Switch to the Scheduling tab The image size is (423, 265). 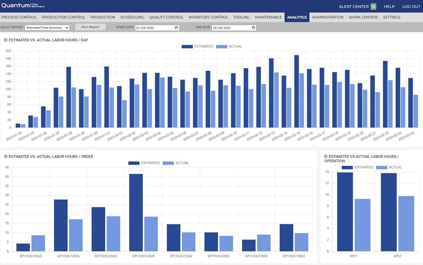click(132, 17)
